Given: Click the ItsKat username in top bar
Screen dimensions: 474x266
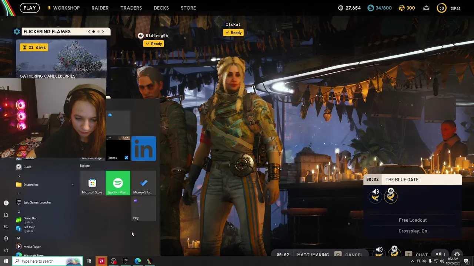Looking at the screenshot, I should click(455, 8).
